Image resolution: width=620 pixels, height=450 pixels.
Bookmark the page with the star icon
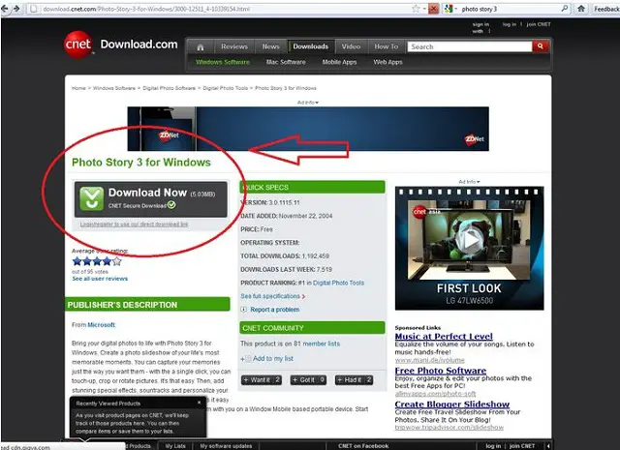(x=416, y=9)
